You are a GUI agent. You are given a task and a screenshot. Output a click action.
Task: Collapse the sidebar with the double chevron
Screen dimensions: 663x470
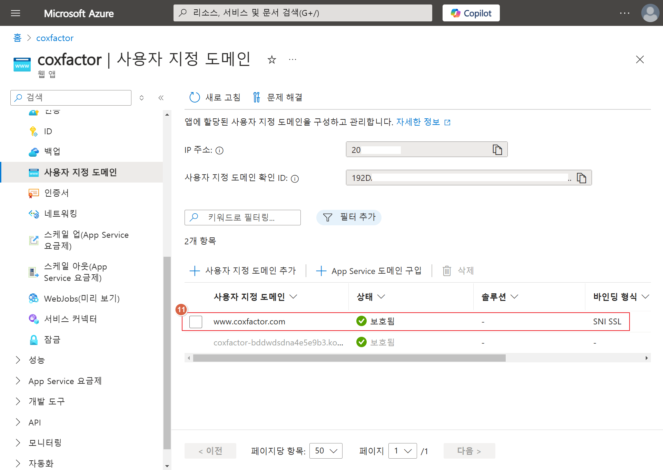click(161, 98)
